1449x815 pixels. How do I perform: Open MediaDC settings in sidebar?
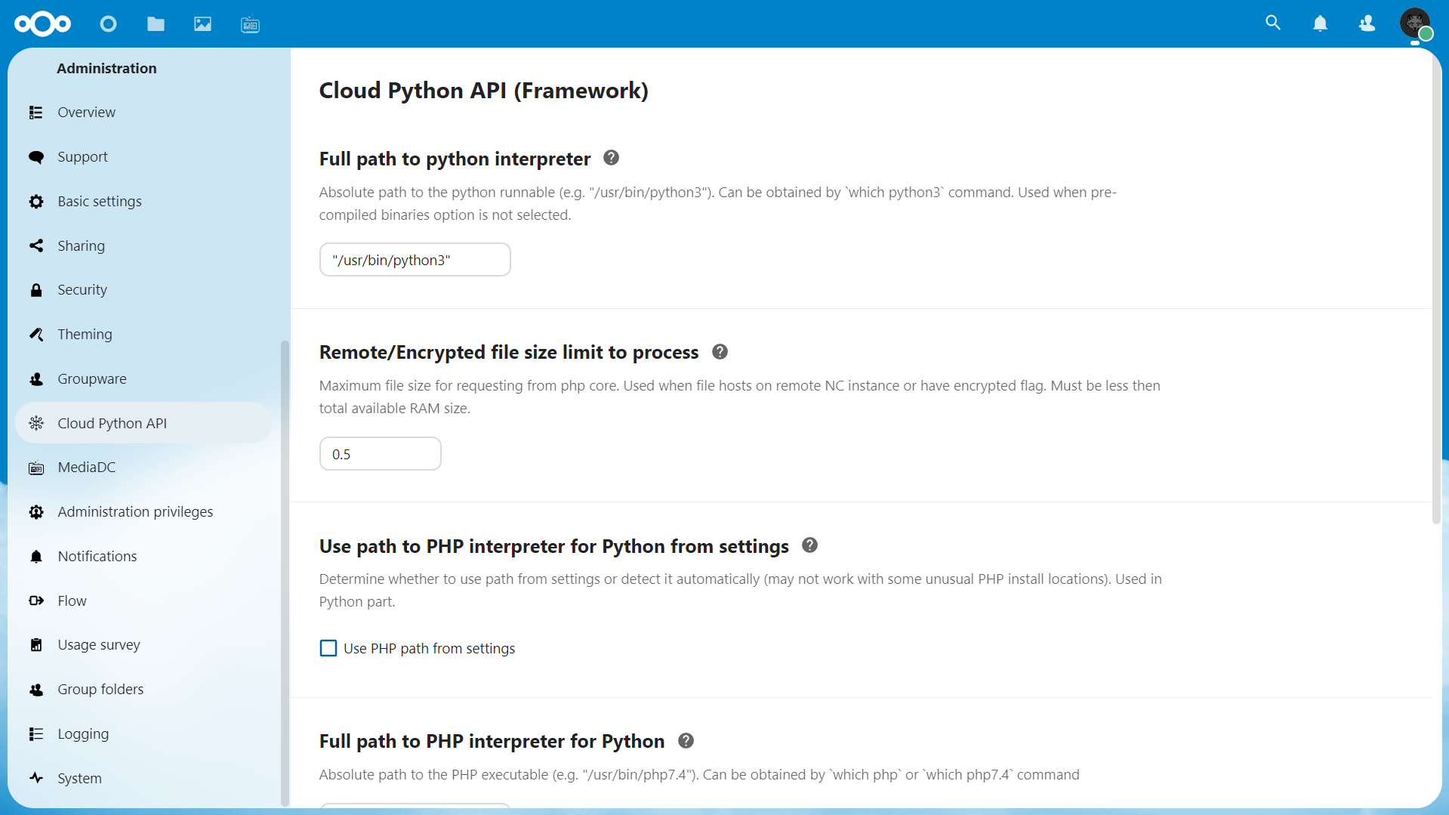(86, 468)
